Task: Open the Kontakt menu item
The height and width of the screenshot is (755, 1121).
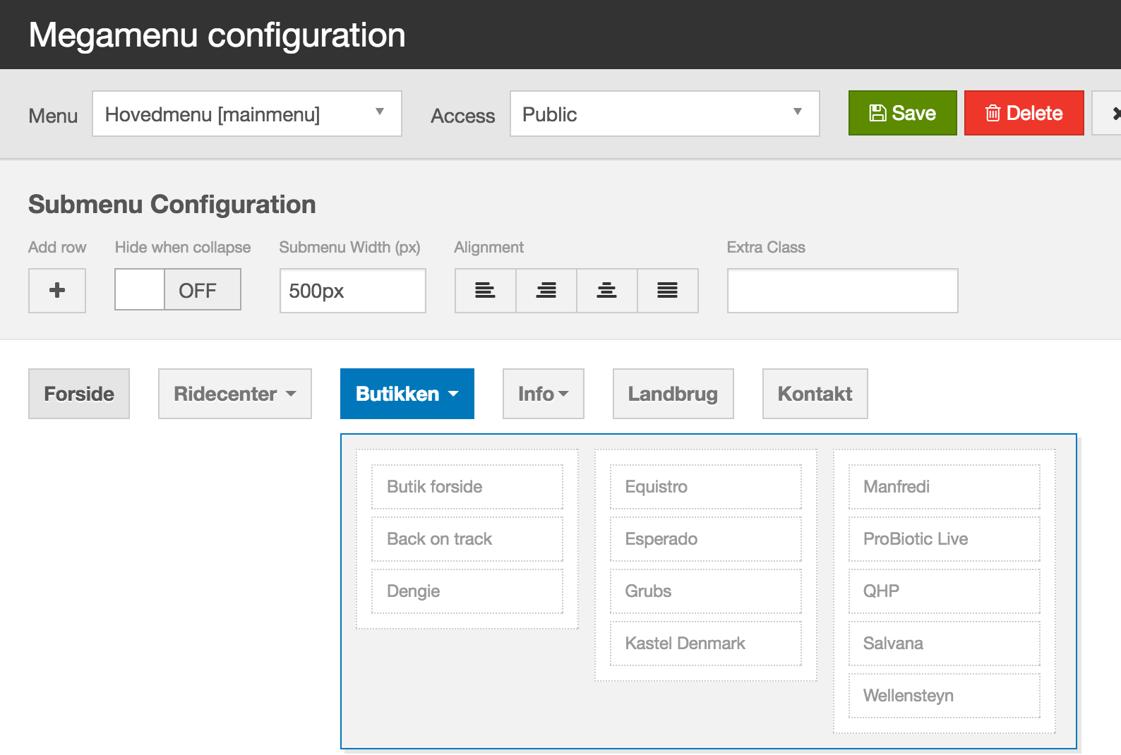Action: tap(815, 394)
